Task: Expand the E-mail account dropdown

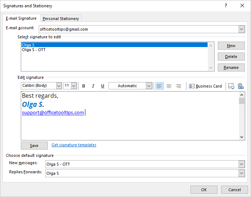Action: tap(242, 29)
